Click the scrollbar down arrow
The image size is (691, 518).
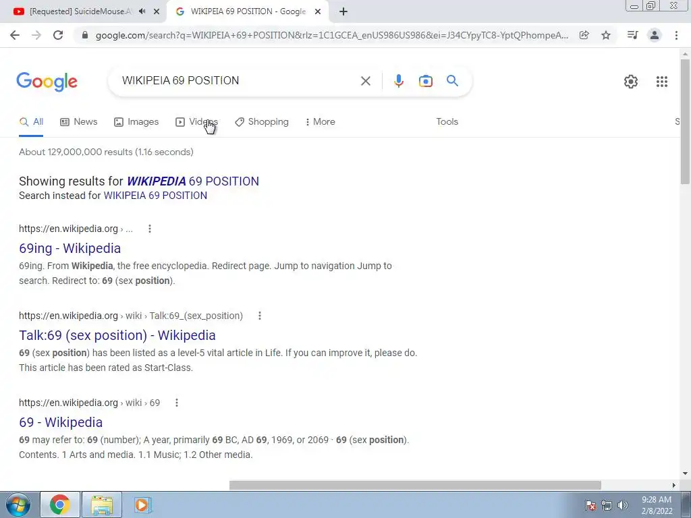click(x=685, y=473)
